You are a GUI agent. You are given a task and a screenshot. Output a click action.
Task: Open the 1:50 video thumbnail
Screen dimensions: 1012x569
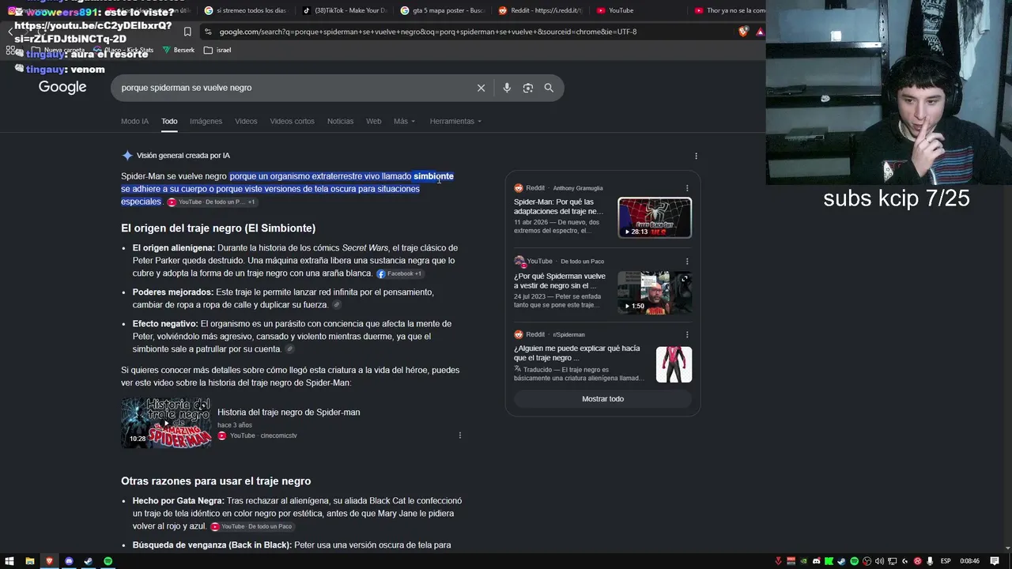655,292
